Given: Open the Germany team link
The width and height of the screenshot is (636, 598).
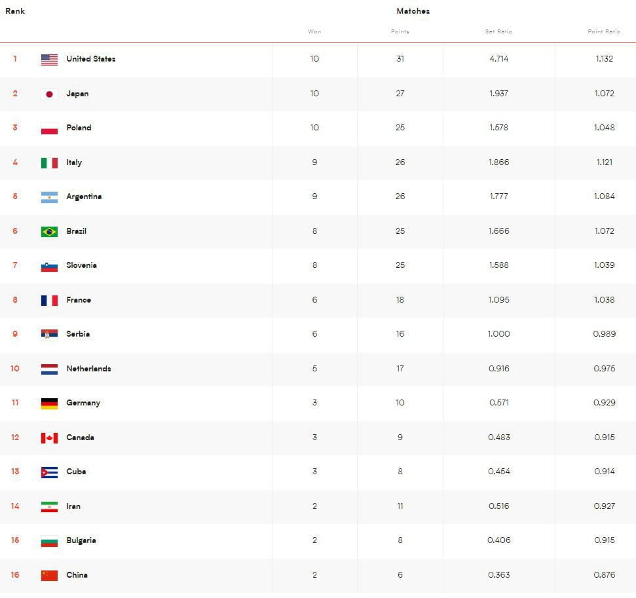Looking at the screenshot, I should point(83,403).
